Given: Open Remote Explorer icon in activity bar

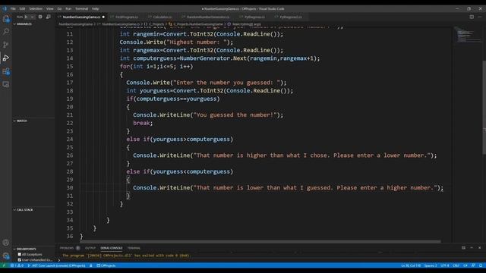Looking at the screenshot, I should [6, 84].
